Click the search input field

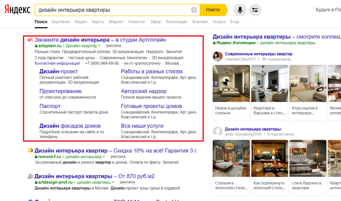click(x=113, y=10)
